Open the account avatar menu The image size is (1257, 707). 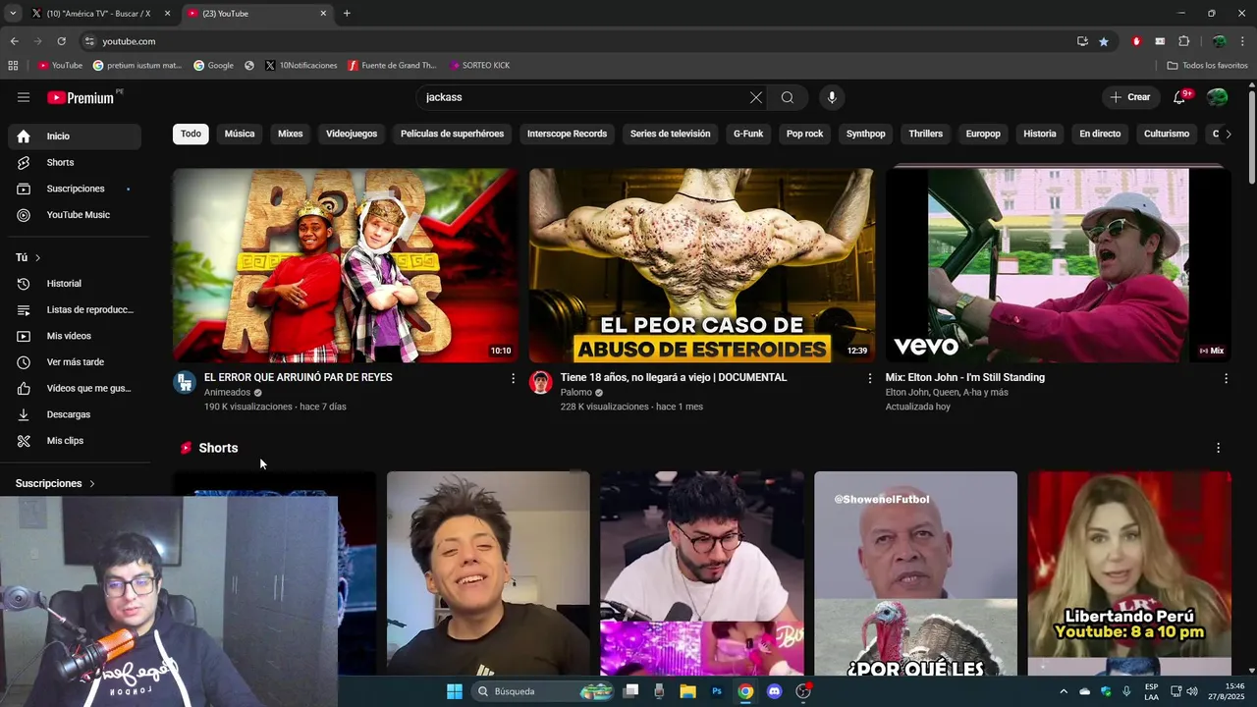tap(1217, 97)
